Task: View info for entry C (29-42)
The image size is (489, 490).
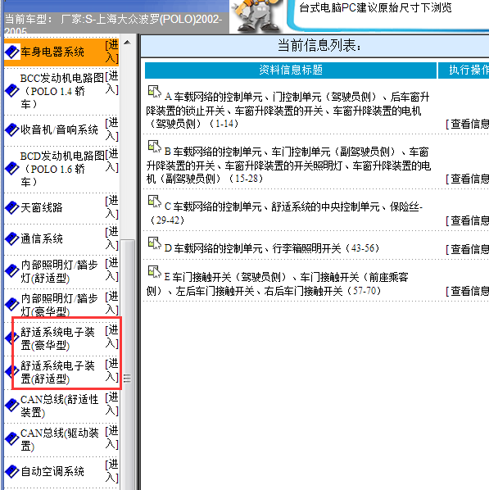Action: click(467, 220)
